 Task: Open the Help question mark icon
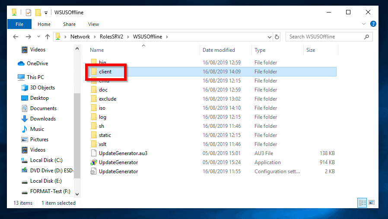coord(373,24)
